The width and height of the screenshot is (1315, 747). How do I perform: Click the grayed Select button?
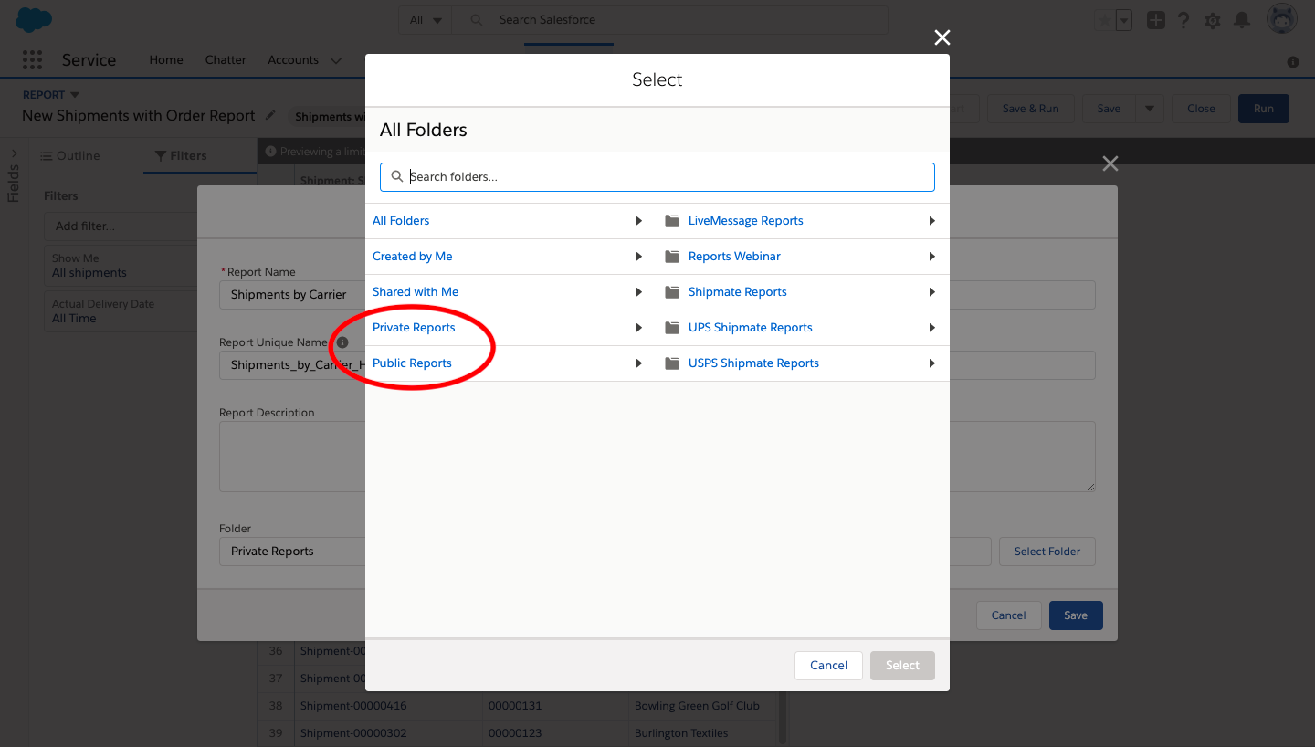coord(902,666)
